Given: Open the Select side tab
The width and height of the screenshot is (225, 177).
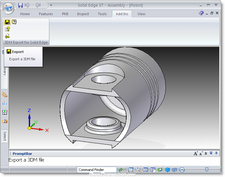Looking at the screenshot, I should tap(5, 136).
